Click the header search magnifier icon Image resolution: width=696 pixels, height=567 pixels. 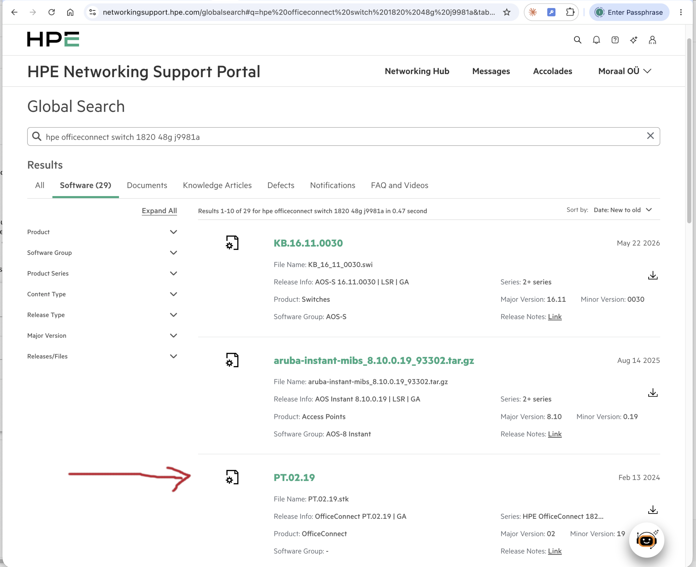pyautogui.click(x=577, y=40)
